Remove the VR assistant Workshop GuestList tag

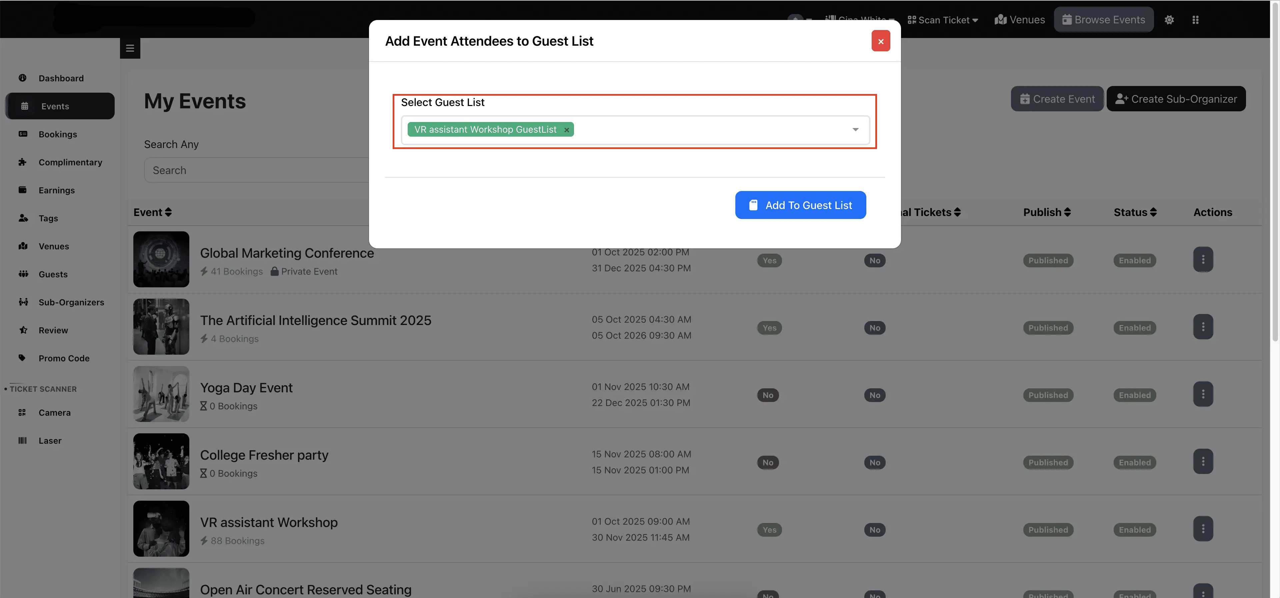566,129
